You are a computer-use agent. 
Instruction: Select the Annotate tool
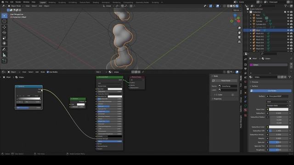pyautogui.click(x=4, y=49)
